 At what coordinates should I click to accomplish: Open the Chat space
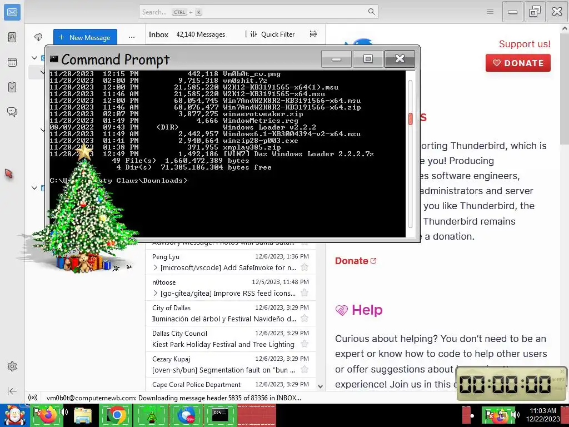tap(12, 112)
